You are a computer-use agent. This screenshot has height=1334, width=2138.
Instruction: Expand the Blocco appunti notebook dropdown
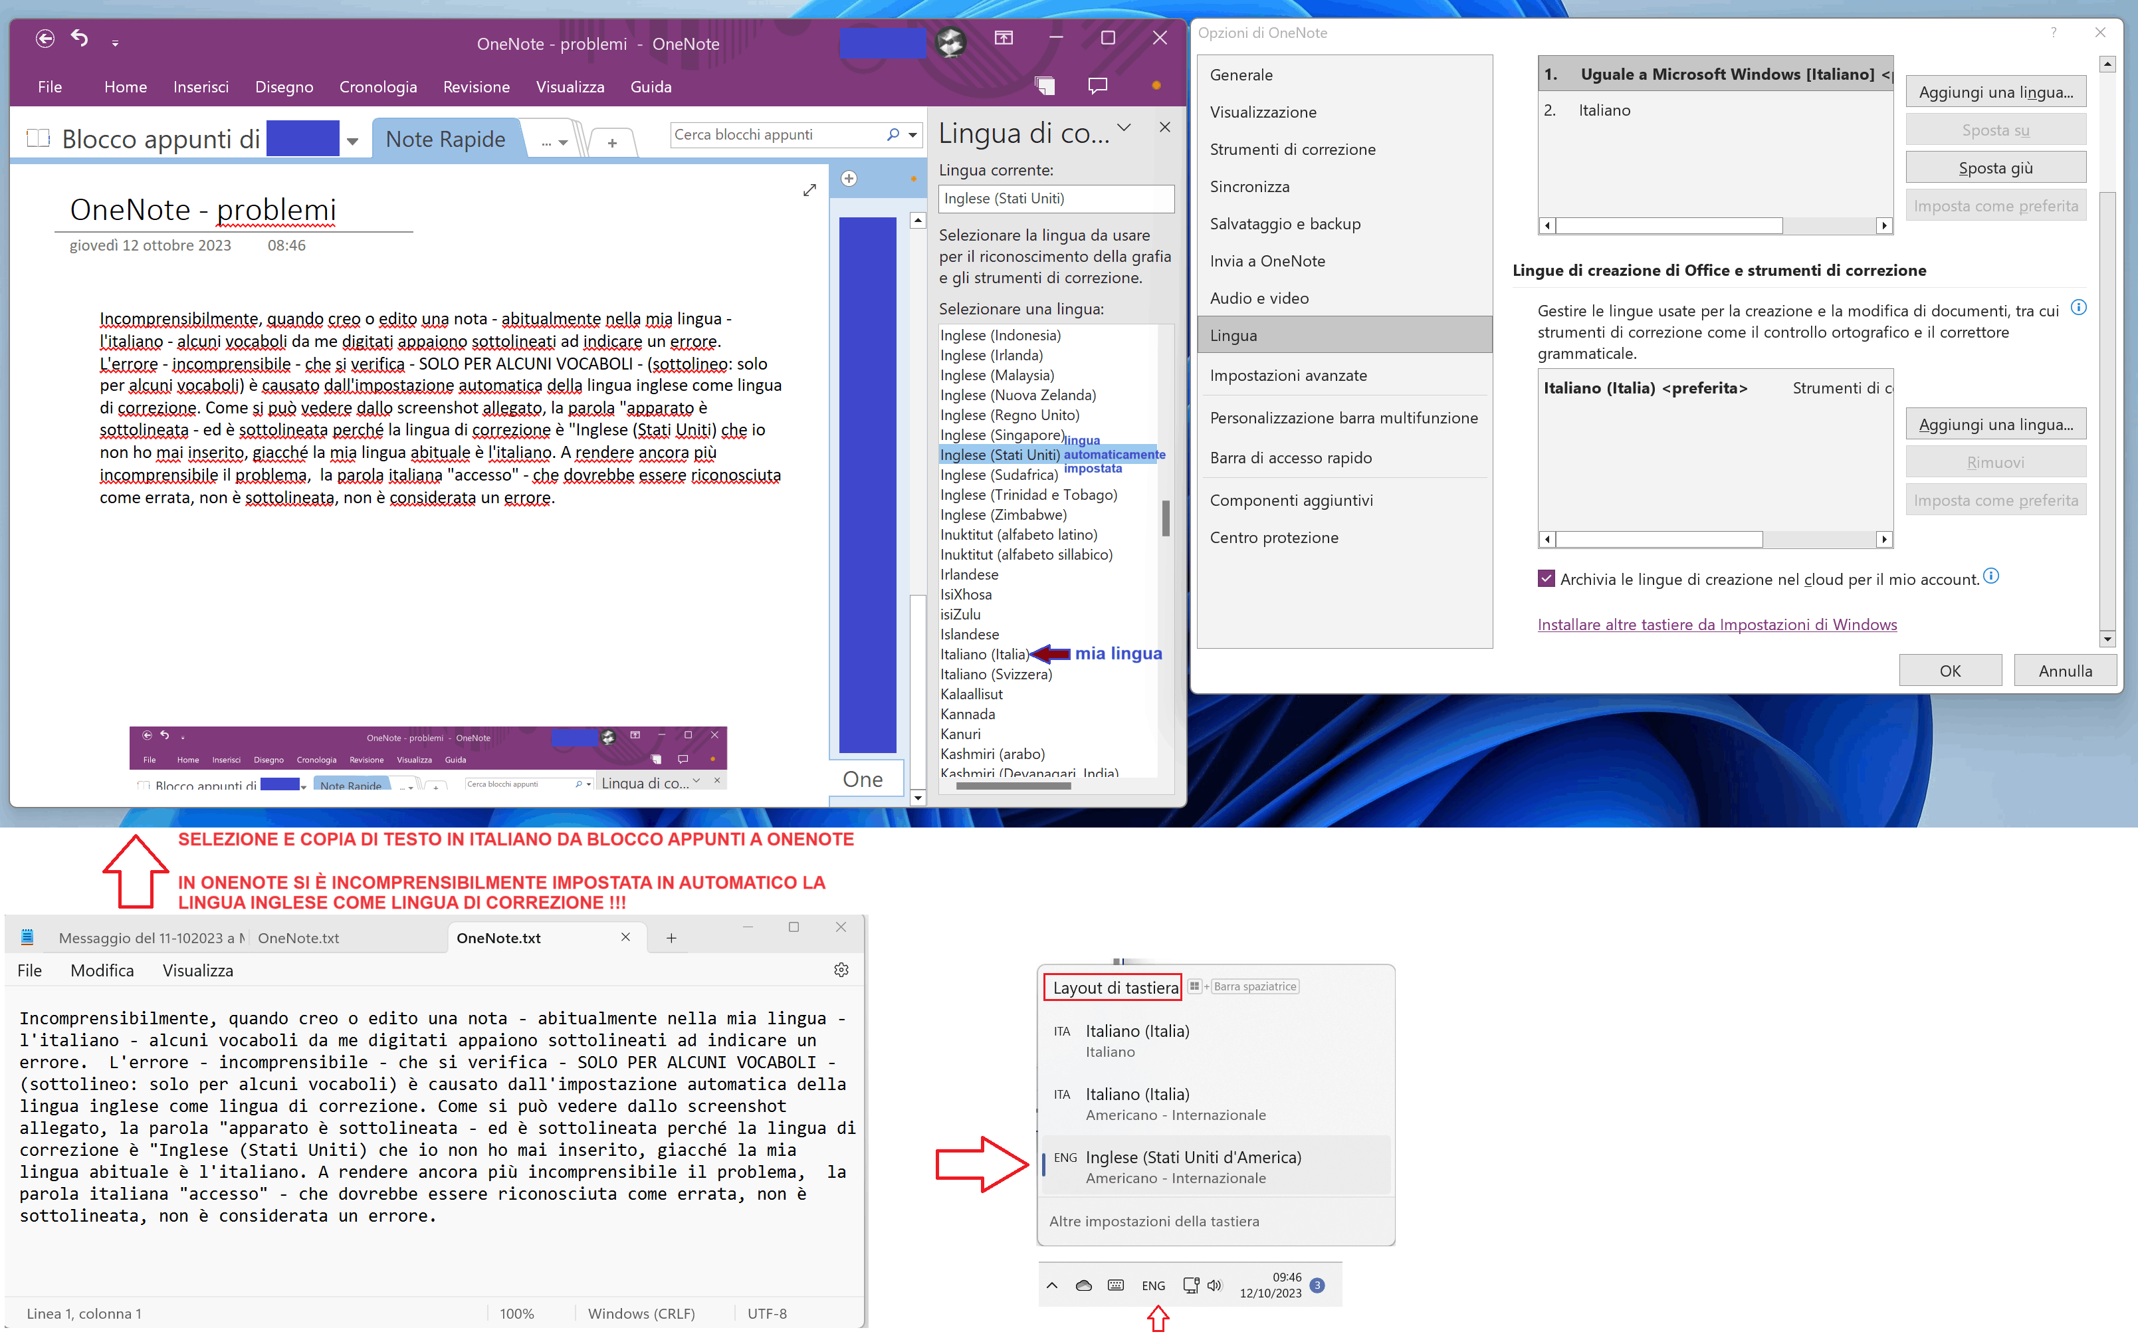tap(353, 140)
